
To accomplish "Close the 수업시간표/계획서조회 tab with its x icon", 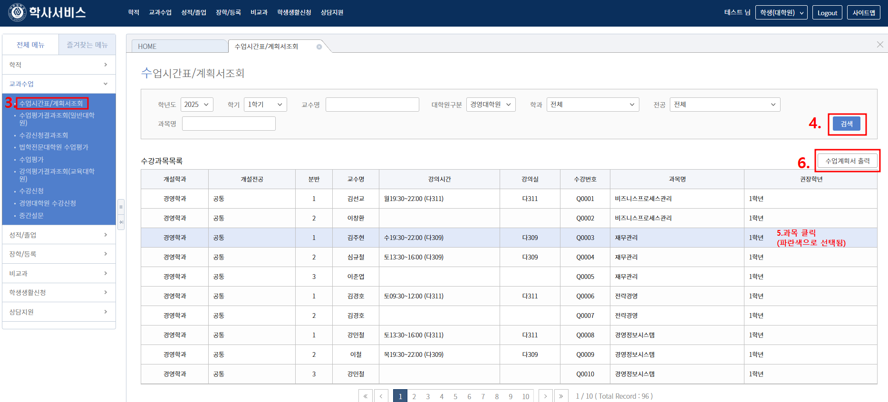I will (x=319, y=47).
